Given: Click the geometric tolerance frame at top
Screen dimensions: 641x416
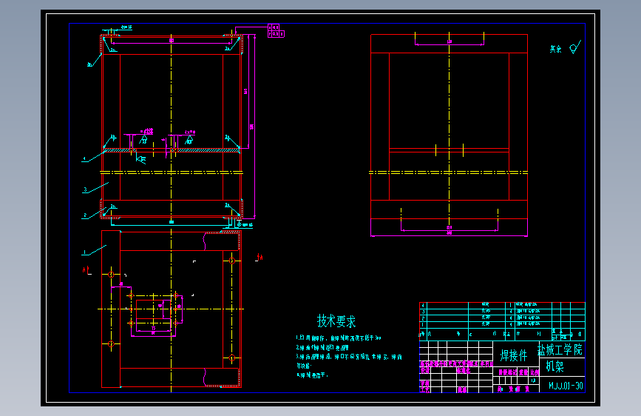Looking at the screenshot, I should [276, 30].
